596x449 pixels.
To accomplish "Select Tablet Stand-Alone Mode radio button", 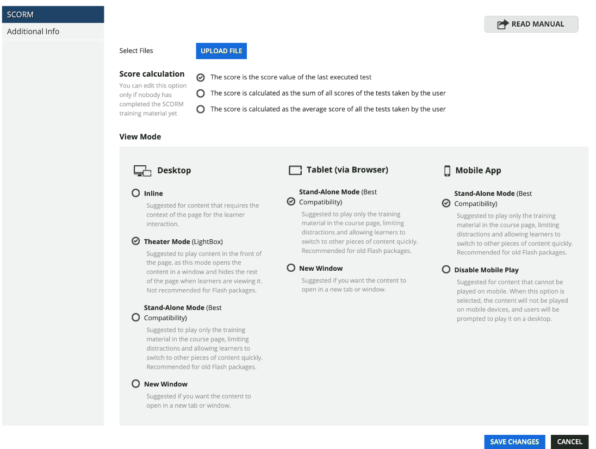I will (291, 201).
